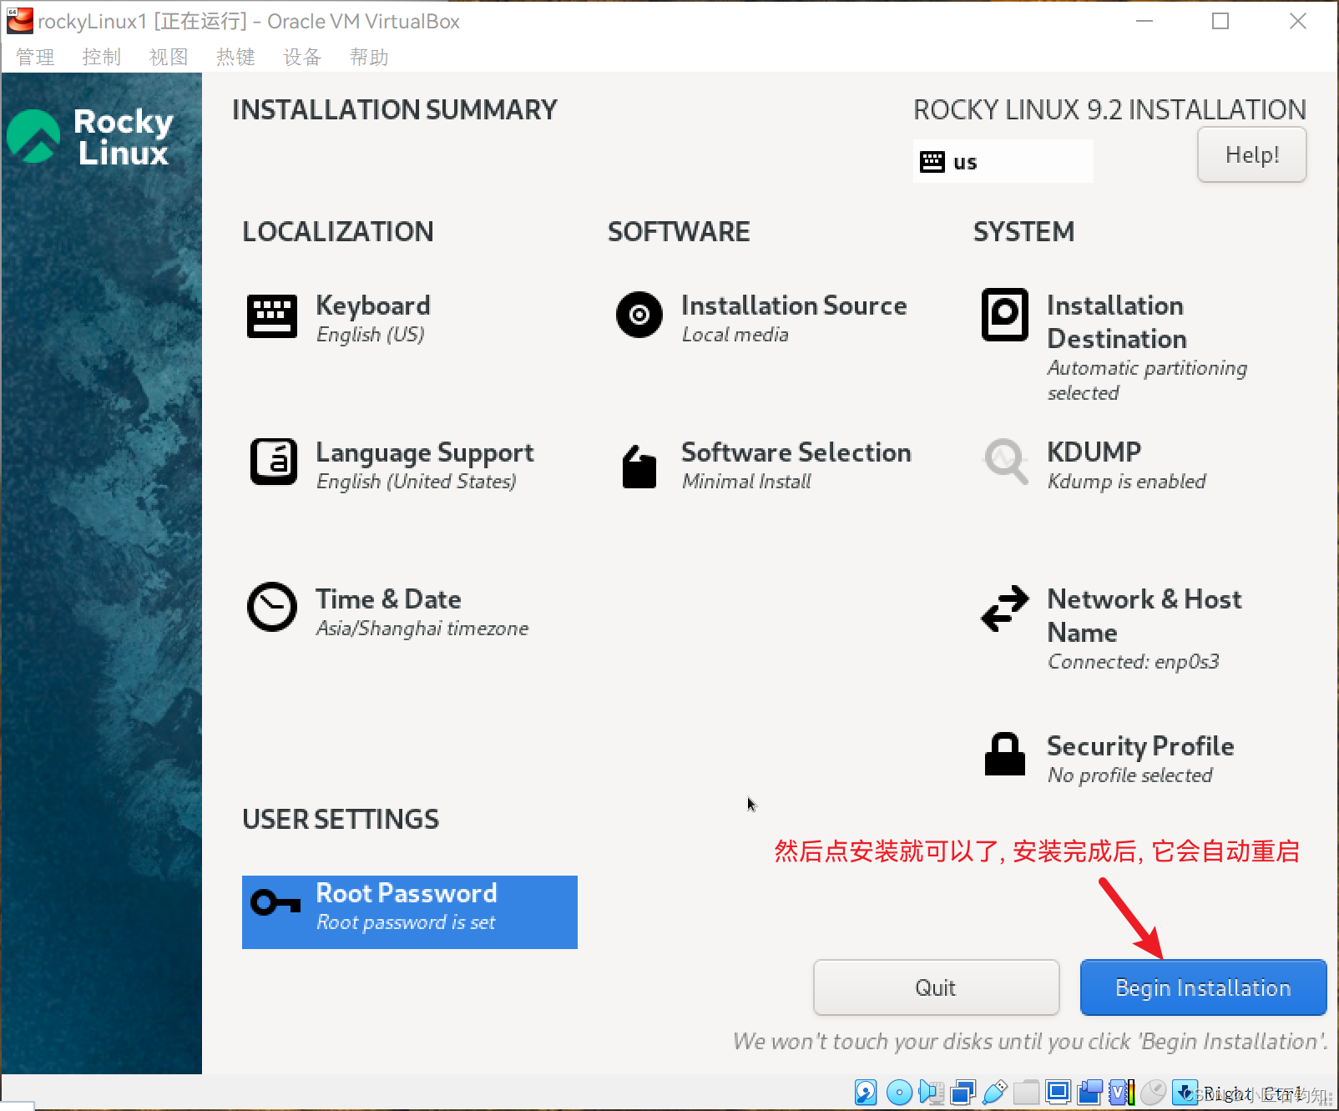This screenshot has height=1111, width=1339.
Task: Click the optical drive status icon
Action: coord(899,1092)
